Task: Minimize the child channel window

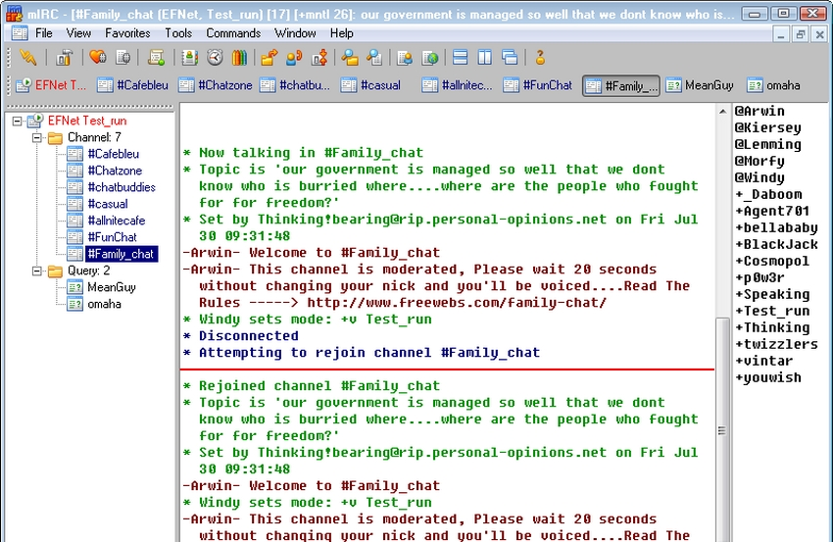Action: pos(780,35)
